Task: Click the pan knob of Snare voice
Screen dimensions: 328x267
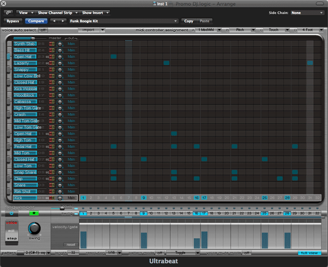Action: click(x=60, y=185)
